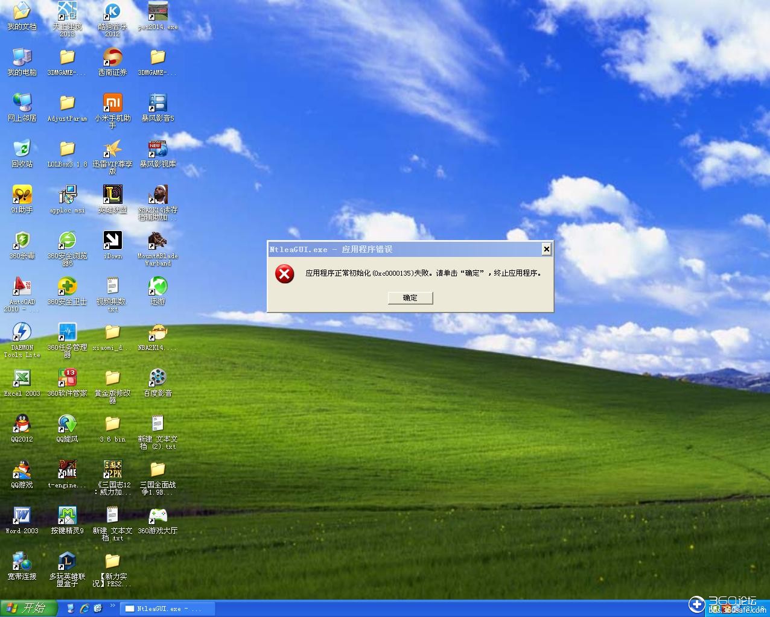The image size is (770, 617).
Task: Launch 暴风影音5 player shortcut
Action: [x=157, y=107]
